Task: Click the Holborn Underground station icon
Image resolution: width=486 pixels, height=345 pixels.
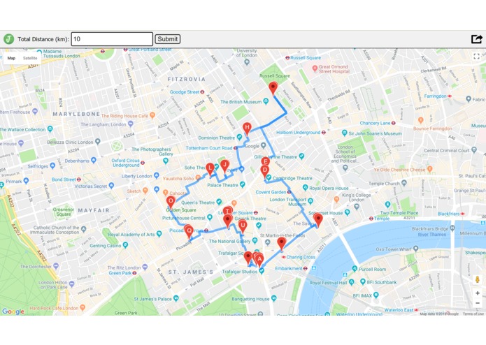Action: (324, 133)
